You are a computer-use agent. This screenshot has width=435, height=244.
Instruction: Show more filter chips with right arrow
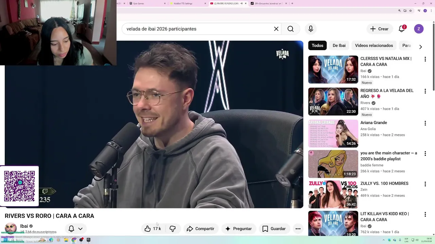tap(420, 47)
